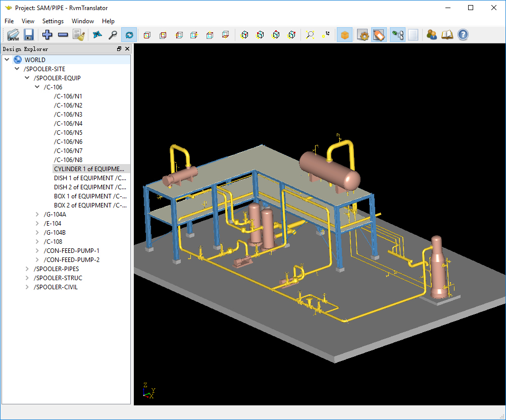Click the Save floppy disk icon
Image resolution: width=506 pixels, height=420 pixels.
tap(29, 35)
